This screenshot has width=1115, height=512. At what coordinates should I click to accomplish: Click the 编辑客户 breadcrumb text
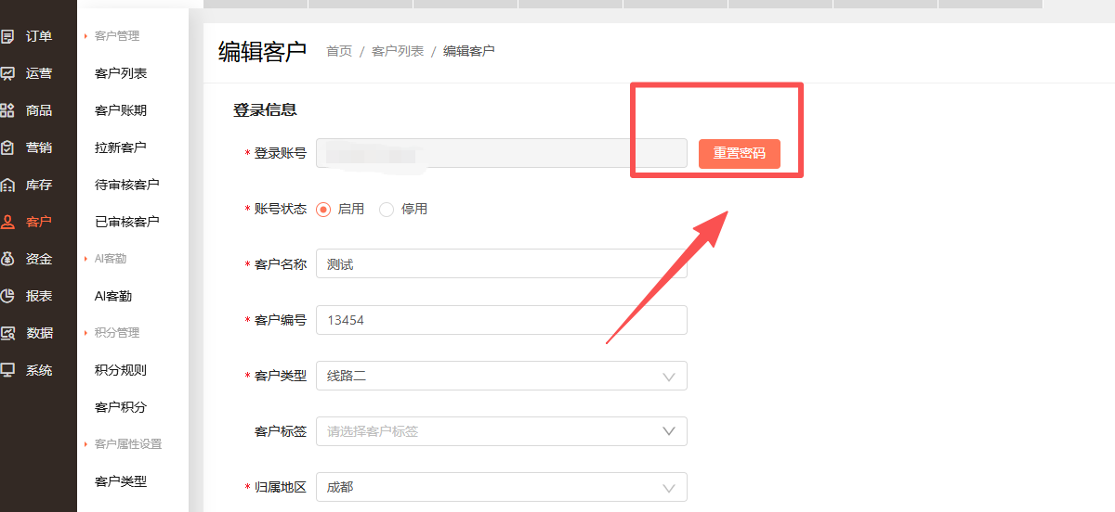[469, 51]
